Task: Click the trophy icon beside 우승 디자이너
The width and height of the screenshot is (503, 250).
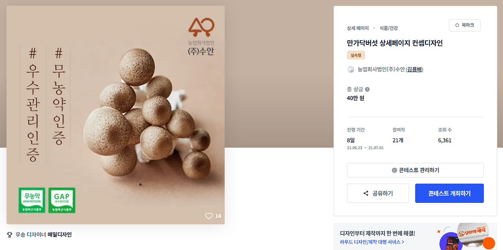Action: [10, 235]
